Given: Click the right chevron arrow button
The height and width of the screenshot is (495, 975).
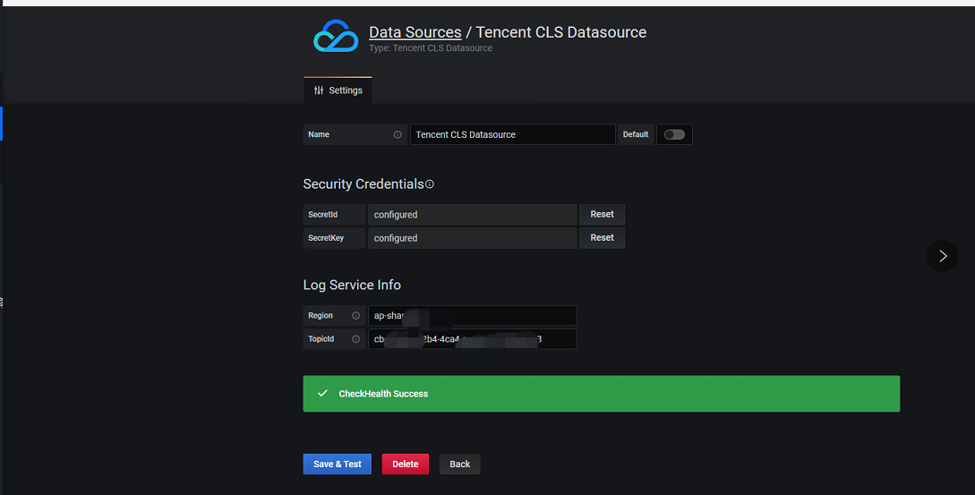Looking at the screenshot, I should [943, 256].
